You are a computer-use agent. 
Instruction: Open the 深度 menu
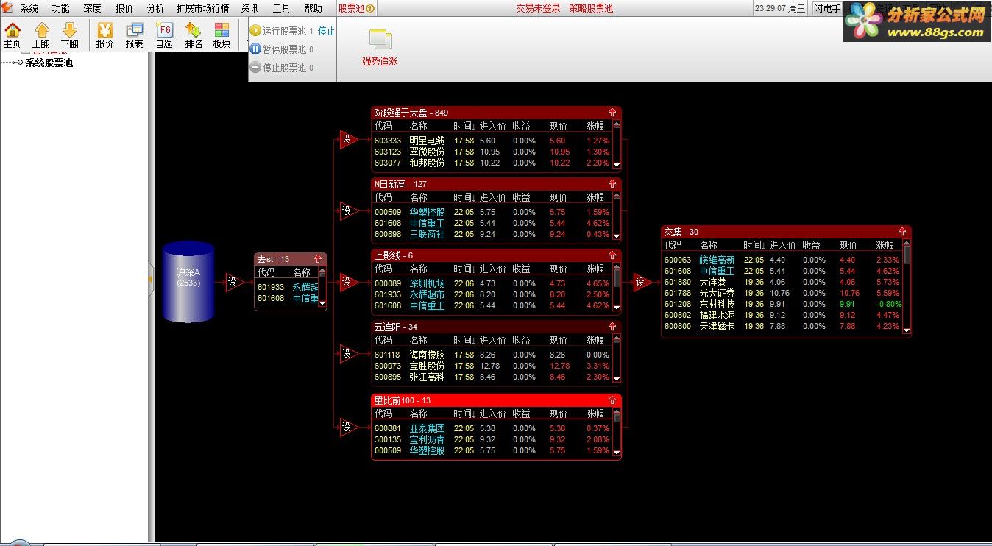tap(92, 9)
